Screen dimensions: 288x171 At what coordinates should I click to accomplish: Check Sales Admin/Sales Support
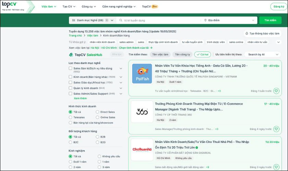click(70, 93)
